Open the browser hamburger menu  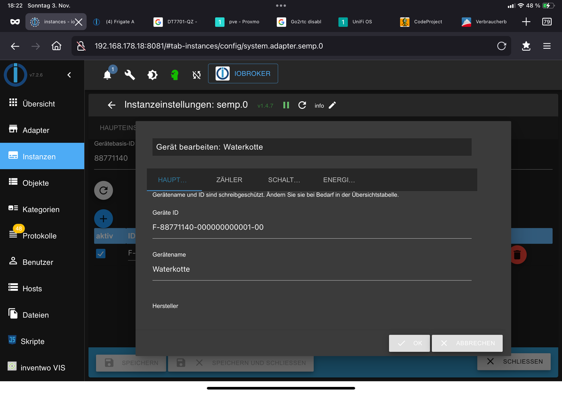547,46
